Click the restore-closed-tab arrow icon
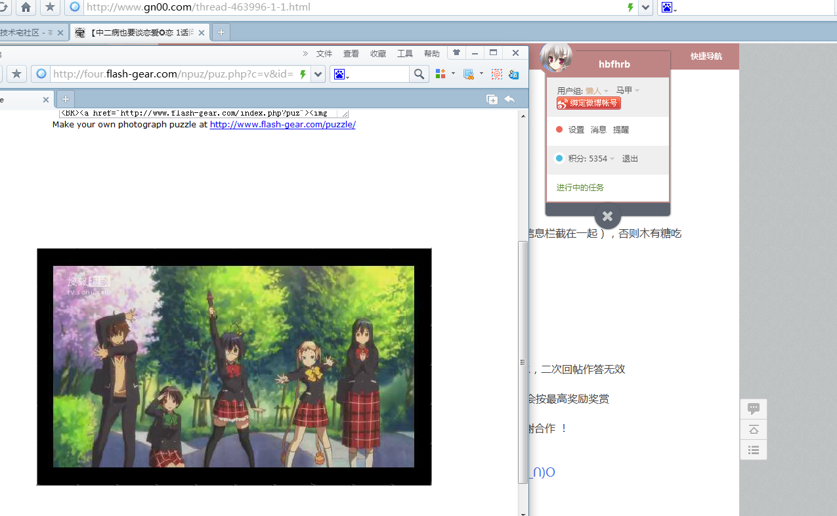 pos(509,100)
